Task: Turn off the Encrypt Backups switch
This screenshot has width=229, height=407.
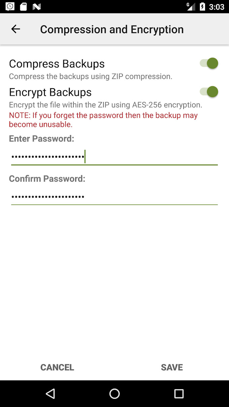Action: [209, 92]
